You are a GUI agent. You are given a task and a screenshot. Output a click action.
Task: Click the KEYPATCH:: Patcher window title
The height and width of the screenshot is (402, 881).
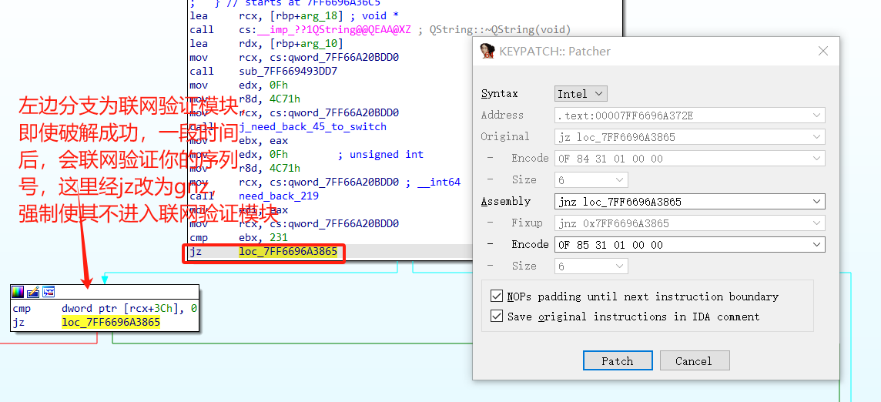555,51
